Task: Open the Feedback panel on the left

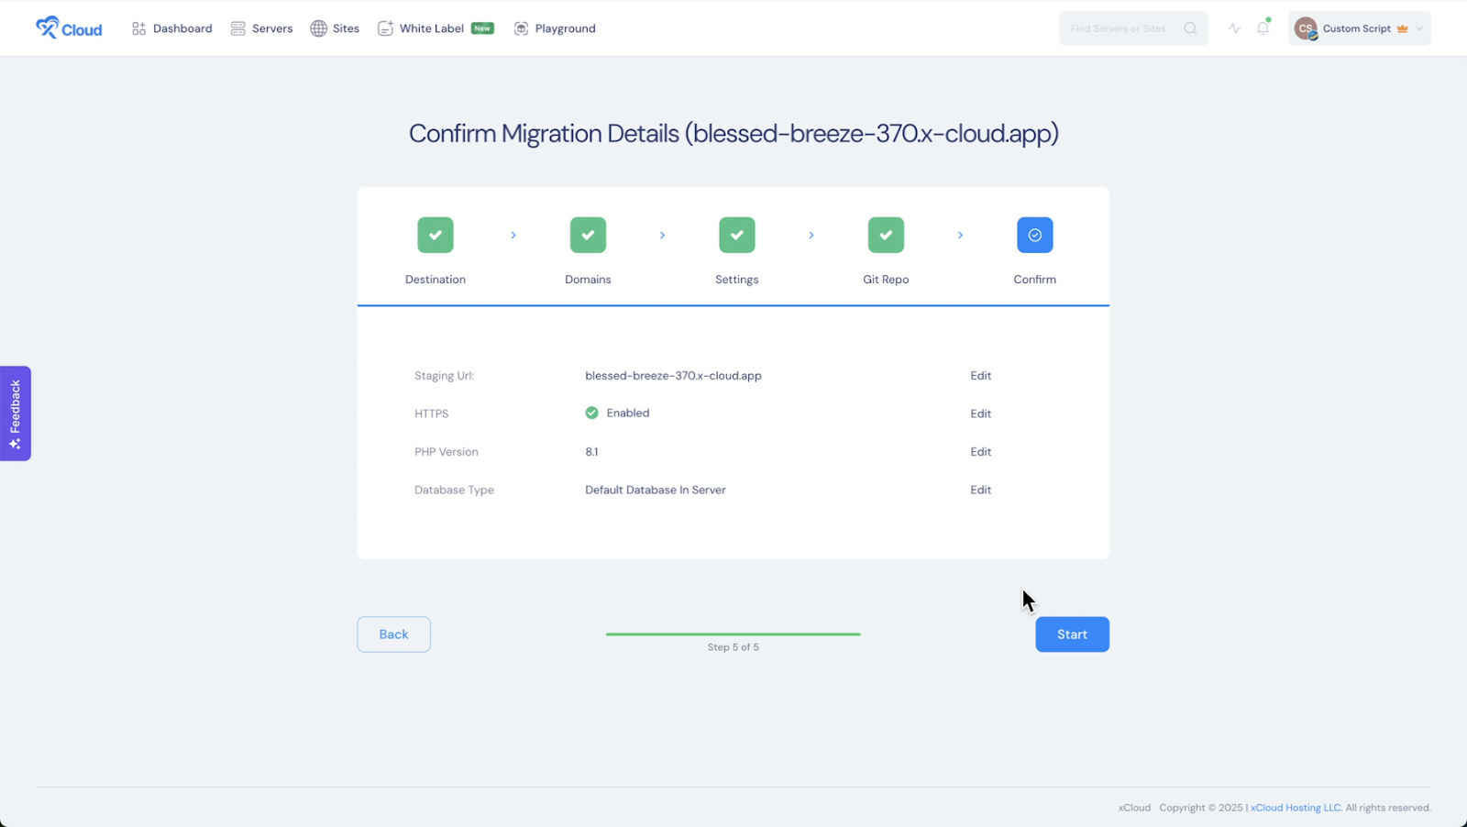Action: pyautogui.click(x=15, y=413)
